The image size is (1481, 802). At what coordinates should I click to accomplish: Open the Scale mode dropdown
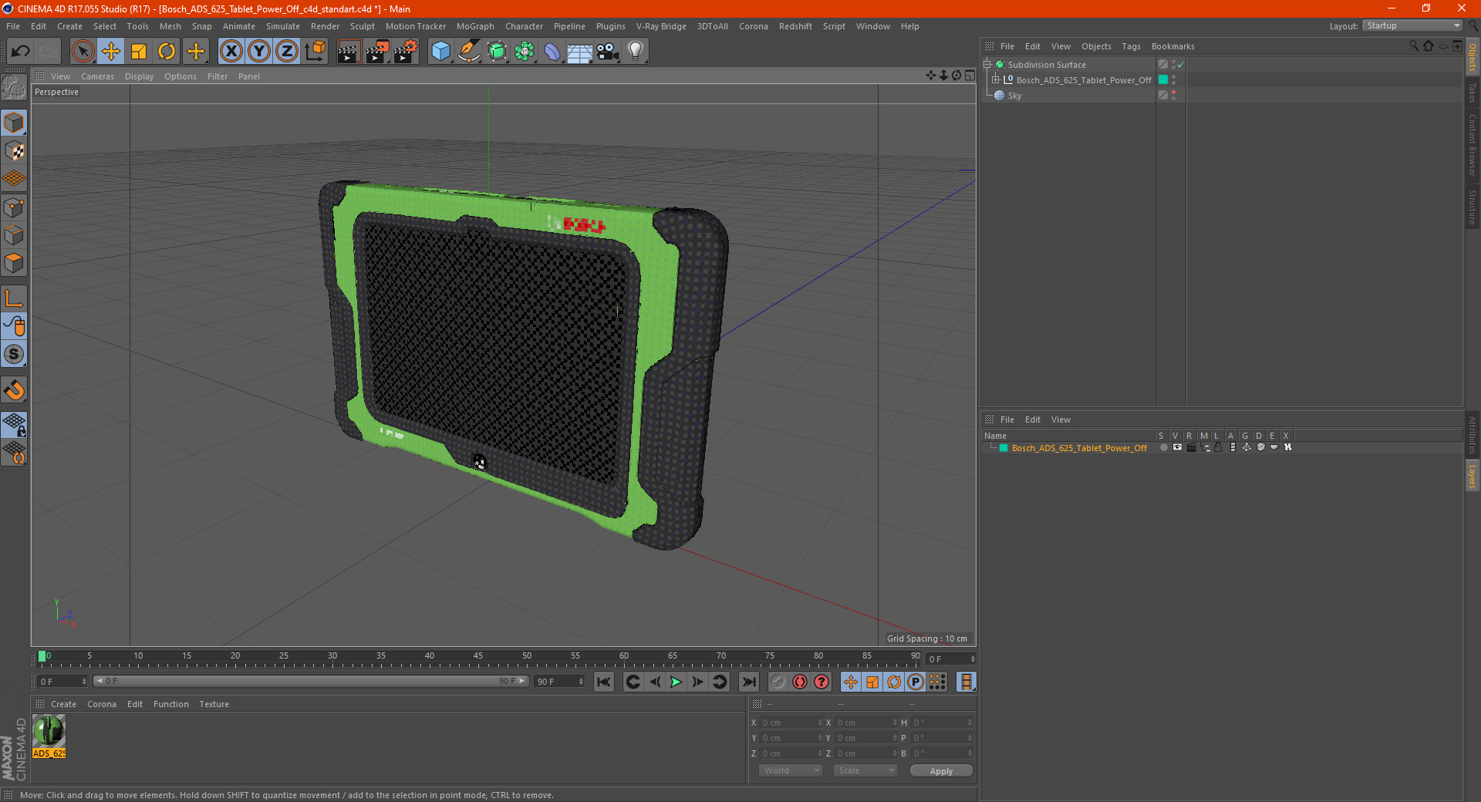coord(865,770)
